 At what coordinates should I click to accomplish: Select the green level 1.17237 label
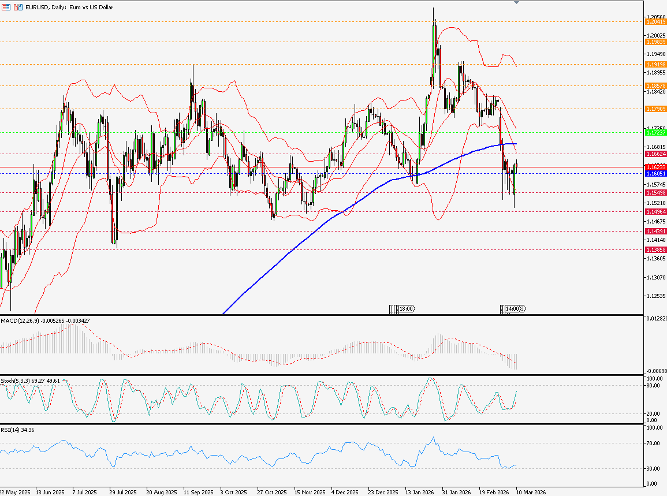[657, 132]
